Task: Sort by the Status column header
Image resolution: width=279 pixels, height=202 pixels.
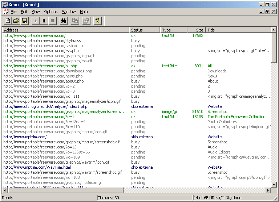Action: pyautogui.click(x=145, y=30)
